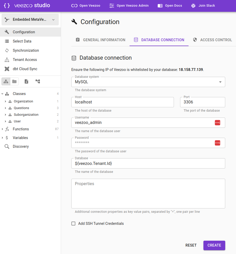Click the Open Docs book icon
The width and height of the screenshot is (236, 254).
click(x=160, y=6)
